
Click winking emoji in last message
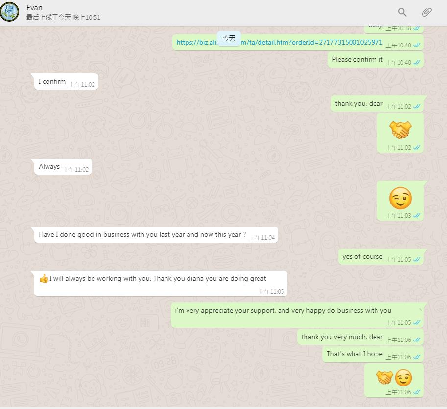tap(403, 377)
